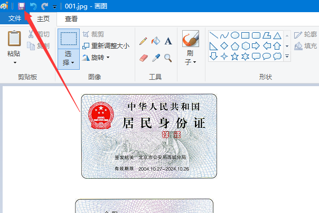Select the Pentagon shape
Image resolution: width=319 pixels, height=213 pixels.
[x=235, y=46]
